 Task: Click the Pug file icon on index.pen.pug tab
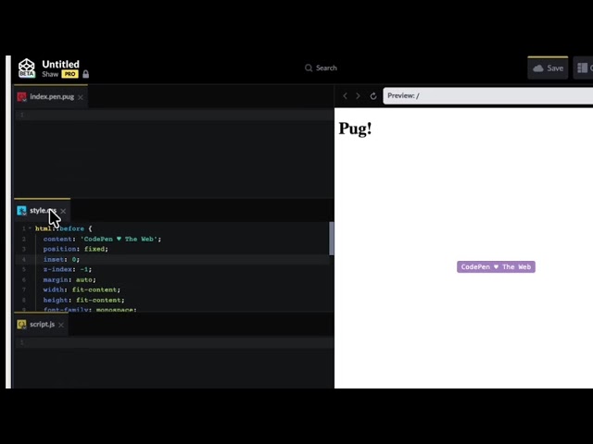pos(21,97)
